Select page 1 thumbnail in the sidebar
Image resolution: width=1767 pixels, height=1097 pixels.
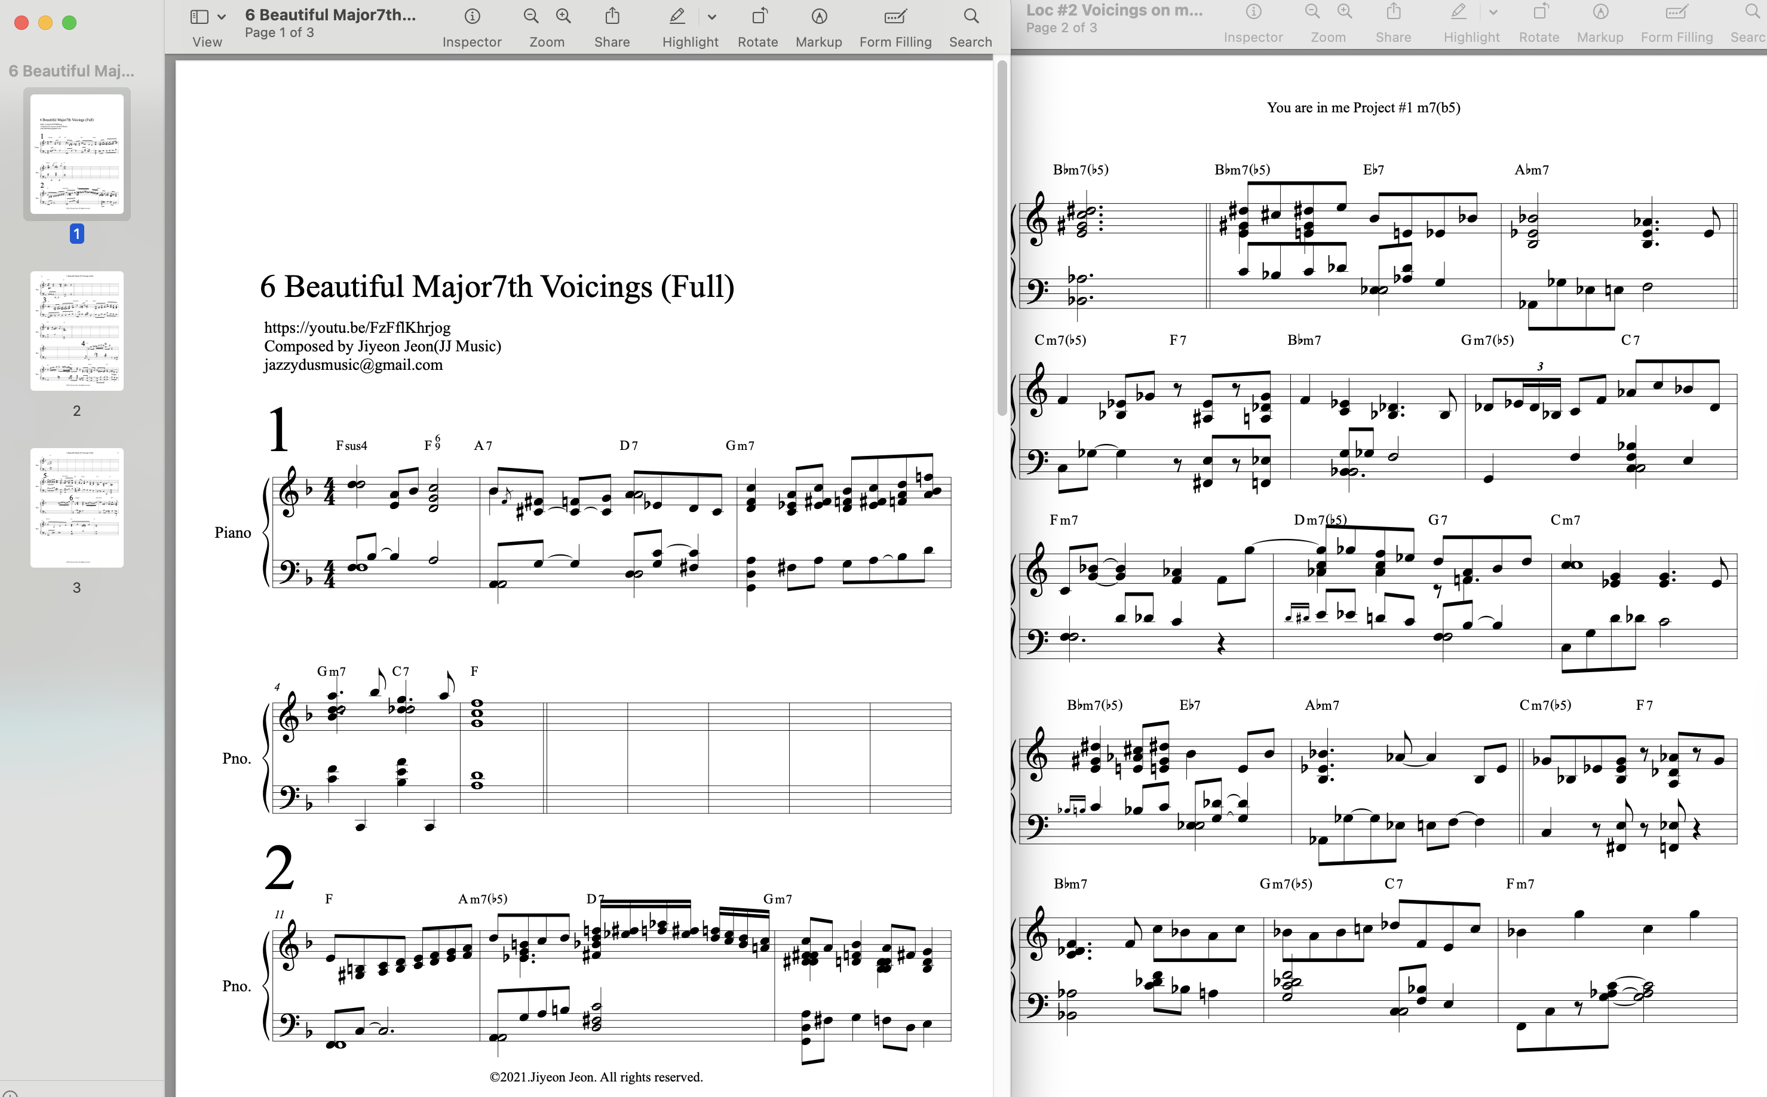click(77, 154)
